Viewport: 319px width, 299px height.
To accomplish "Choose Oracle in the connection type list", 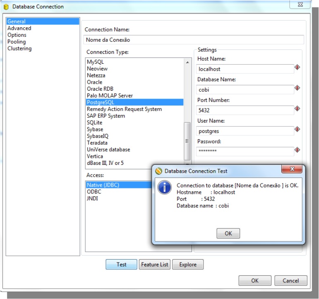I will 94,82.
